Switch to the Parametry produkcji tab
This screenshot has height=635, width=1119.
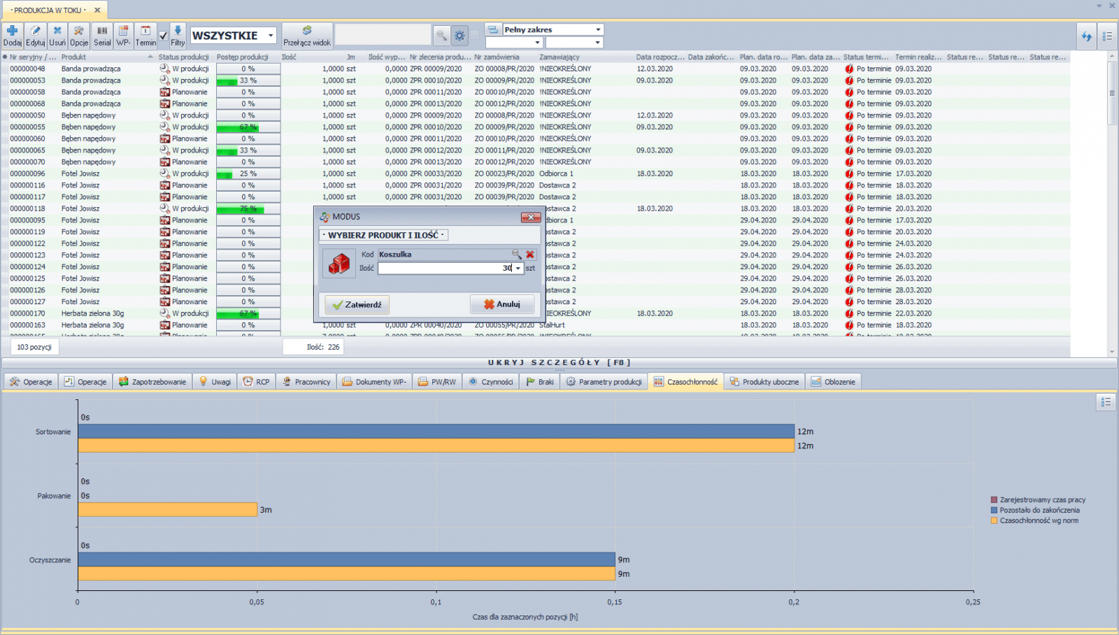click(604, 382)
